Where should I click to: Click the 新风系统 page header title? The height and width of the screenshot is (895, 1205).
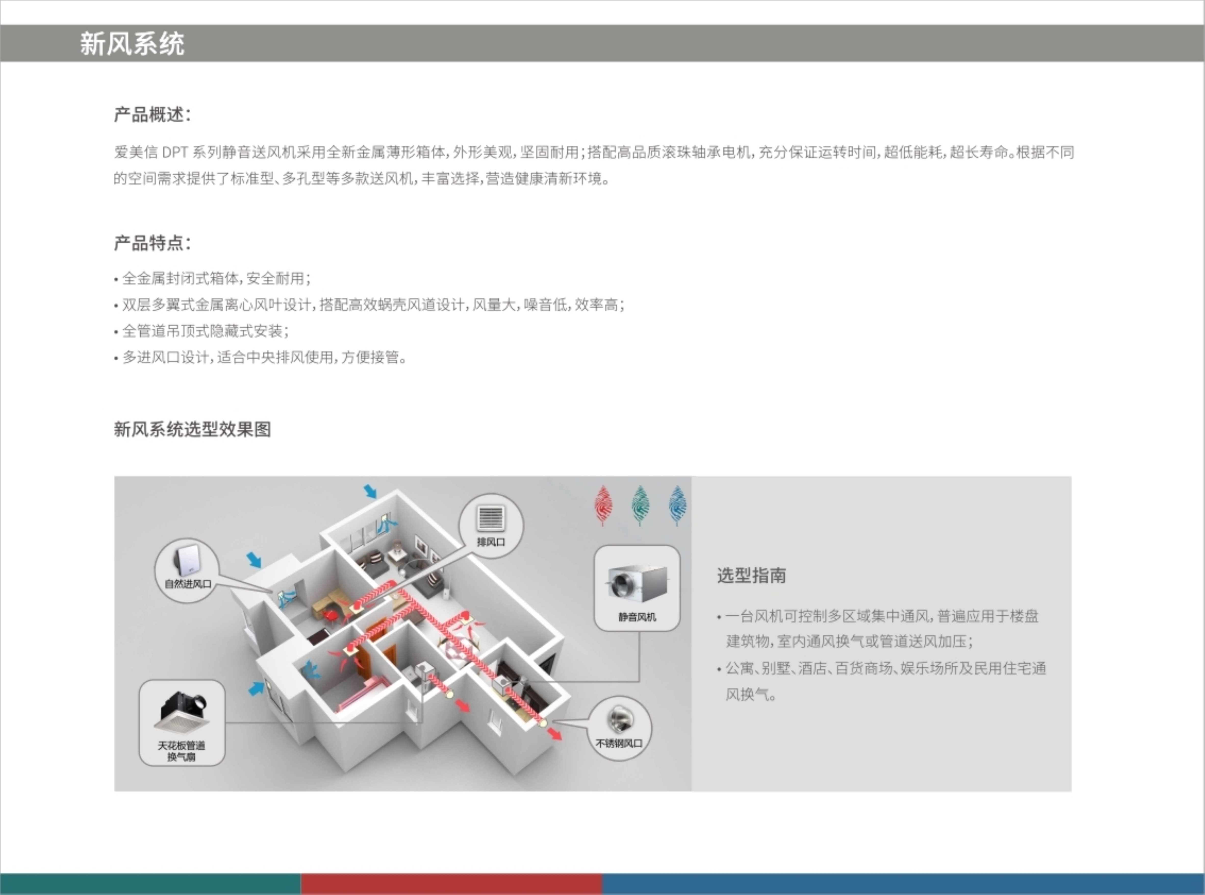click(x=132, y=43)
